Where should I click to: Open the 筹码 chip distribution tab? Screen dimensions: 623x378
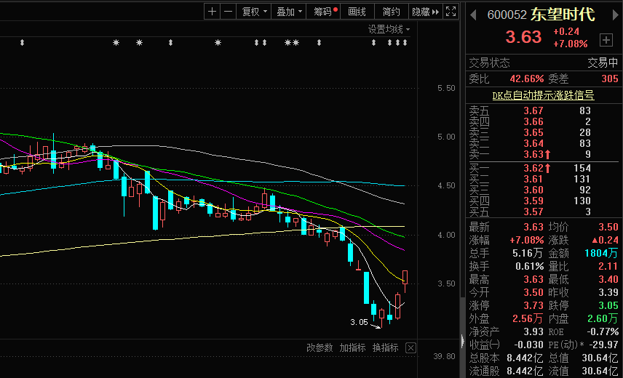[x=325, y=12]
